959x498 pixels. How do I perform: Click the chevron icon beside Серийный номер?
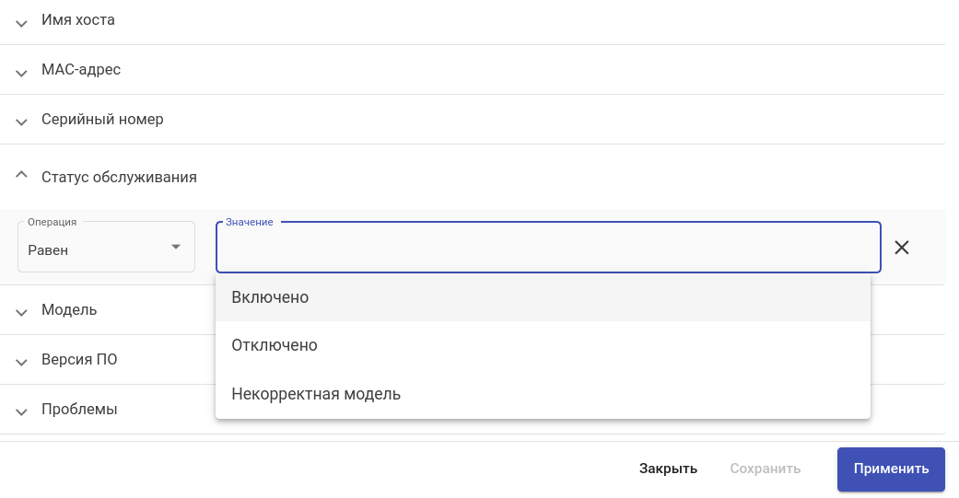pyautogui.click(x=22, y=121)
